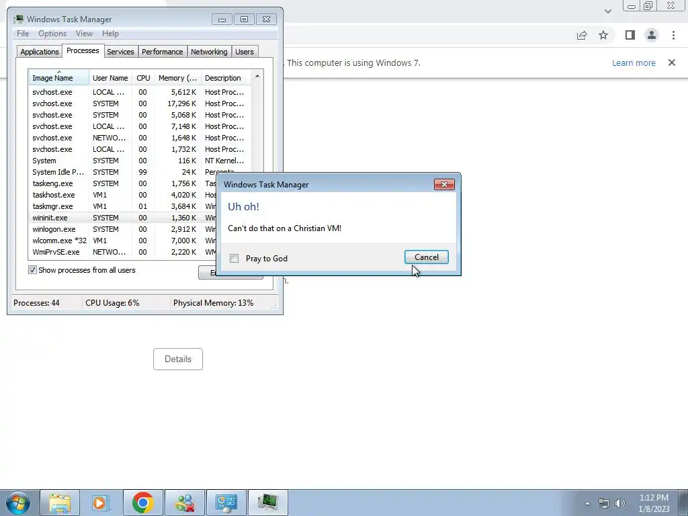688x516 pixels.
Task: Select the Processes tab
Action: coord(83,50)
